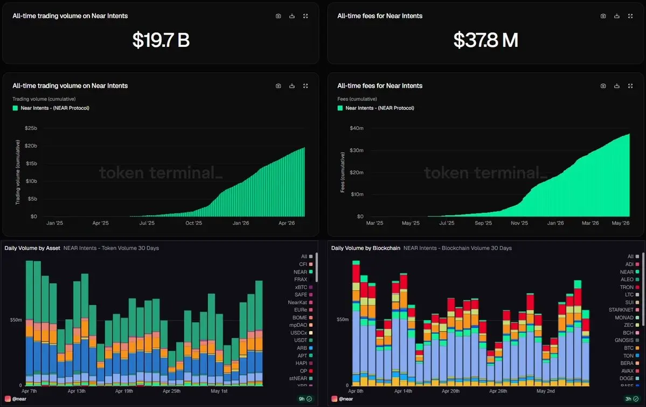Take screenshot of the cumulative trading volume chart
646x407 pixels.
(x=279, y=86)
